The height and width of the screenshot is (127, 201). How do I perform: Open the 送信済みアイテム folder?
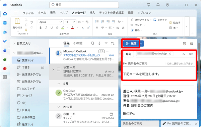[x=29, y=75]
